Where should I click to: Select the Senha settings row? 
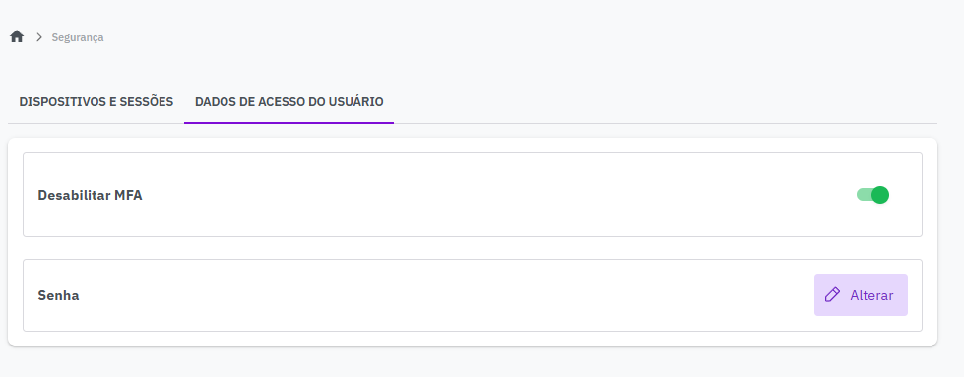click(473, 295)
